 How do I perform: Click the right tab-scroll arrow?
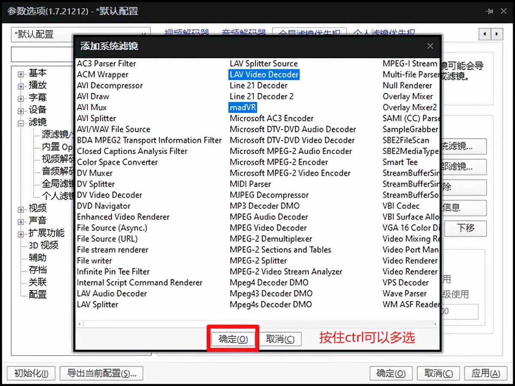coord(497,34)
